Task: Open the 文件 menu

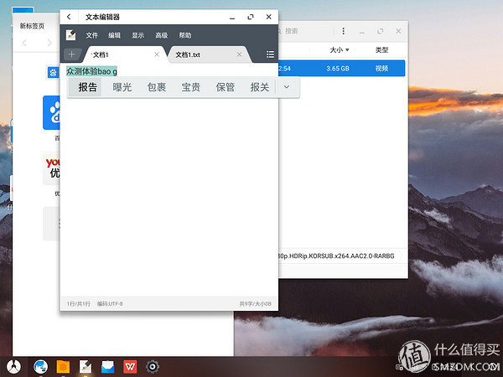Action: click(91, 35)
